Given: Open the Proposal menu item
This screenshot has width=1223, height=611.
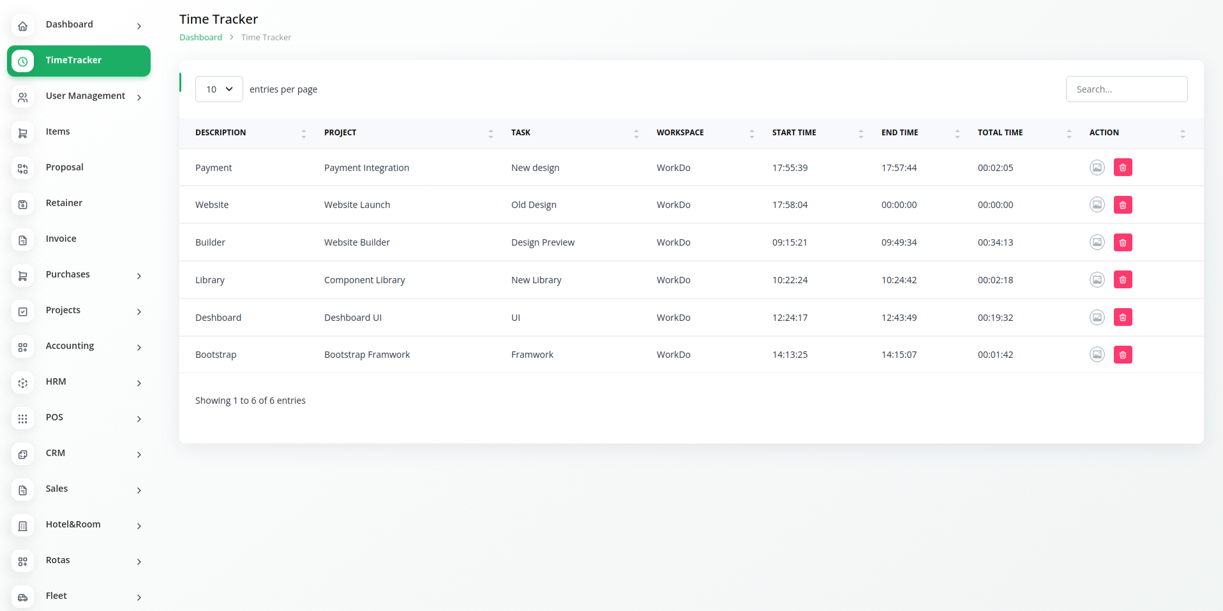Looking at the screenshot, I should point(79,168).
